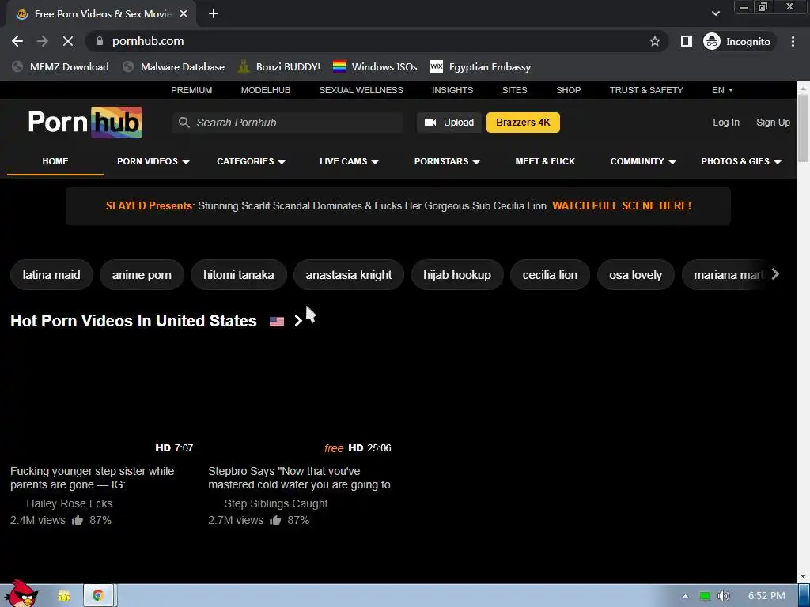Go back using the browser back arrow
The width and height of the screenshot is (810, 607).
point(17,41)
